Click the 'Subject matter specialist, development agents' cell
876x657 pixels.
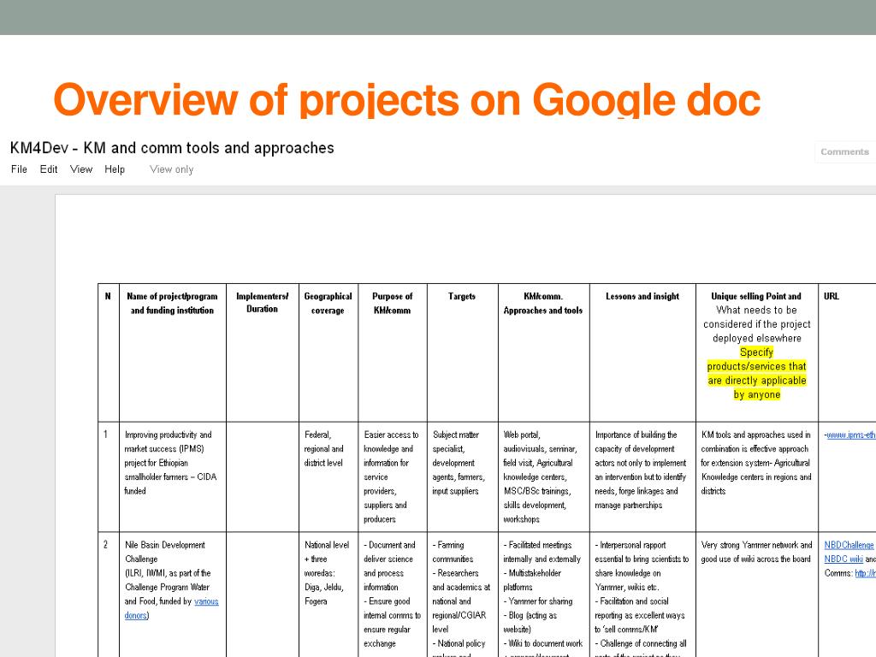click(463, 476)
